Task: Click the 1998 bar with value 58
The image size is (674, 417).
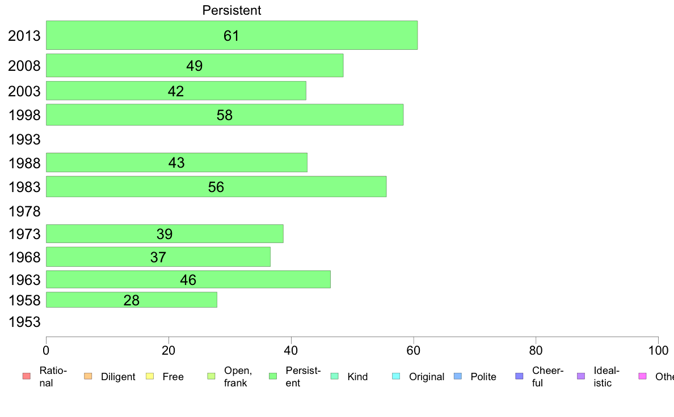Action: 225,114
